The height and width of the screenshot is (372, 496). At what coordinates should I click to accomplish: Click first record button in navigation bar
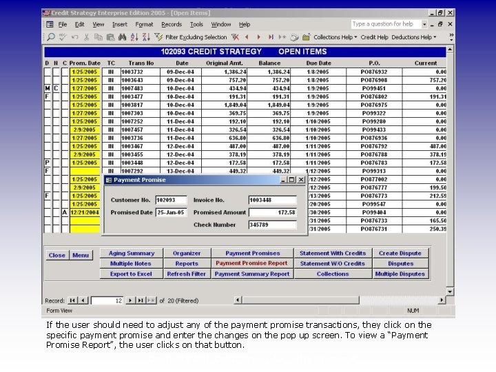point(72,300)
